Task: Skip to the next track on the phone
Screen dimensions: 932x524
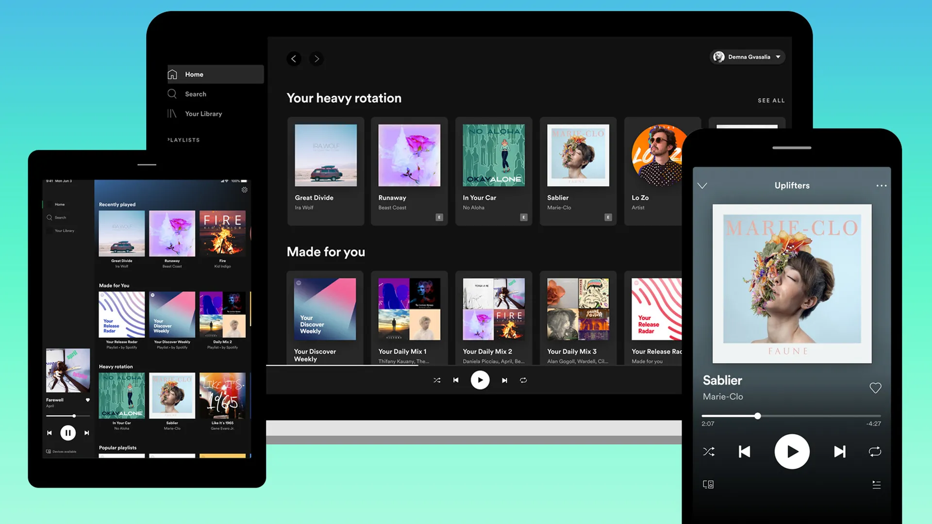Action: coord(839,451)
